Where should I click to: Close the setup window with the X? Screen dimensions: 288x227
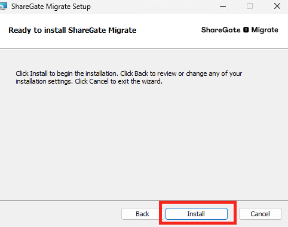pyautogui.click(x=277, y=7)
